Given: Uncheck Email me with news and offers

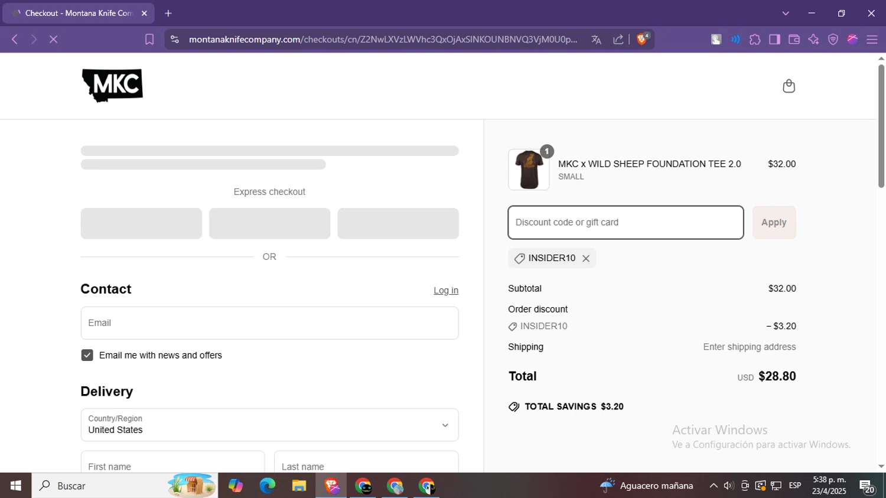Looking at the screenshot, I should (x=87, y=355).
